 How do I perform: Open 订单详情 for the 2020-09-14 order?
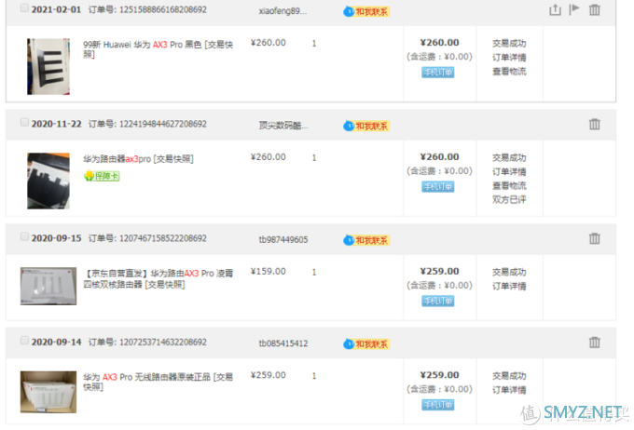tap(509, 390)
